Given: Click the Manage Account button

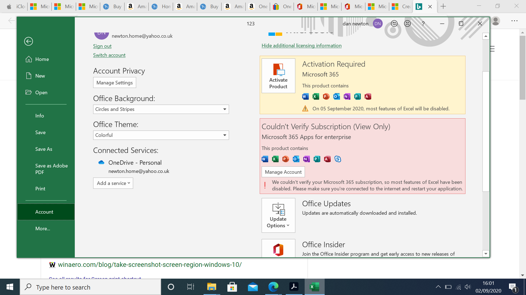Looking at the screenshot, I should pyautogui.click(x=283, y=172).
